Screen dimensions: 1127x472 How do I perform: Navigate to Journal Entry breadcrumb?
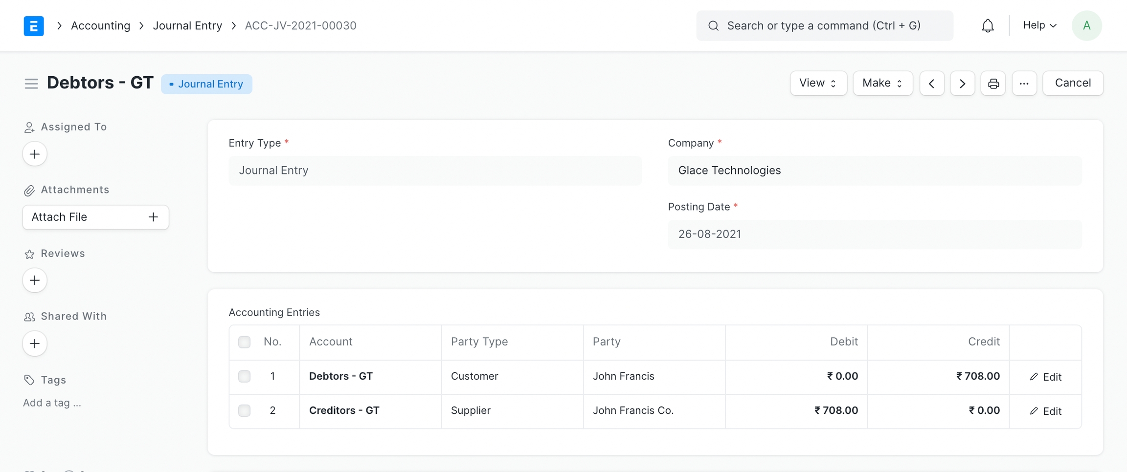(x=187, y=26)
